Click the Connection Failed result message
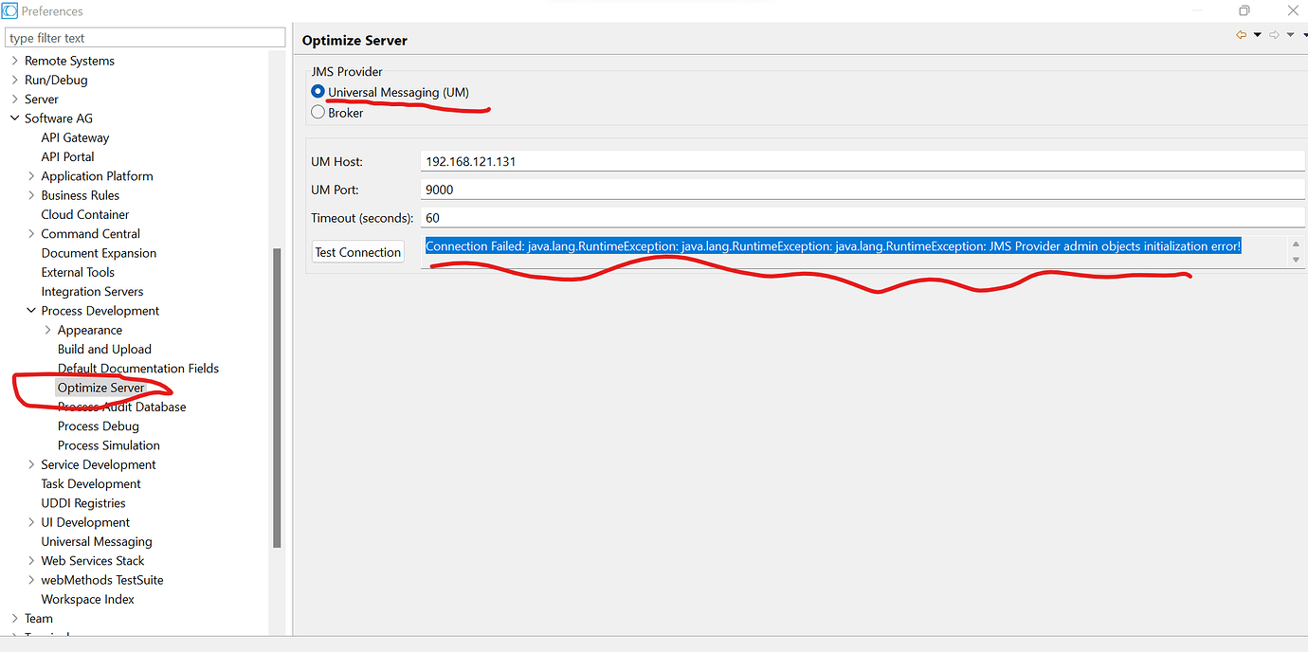 click(x=833, y=246)
